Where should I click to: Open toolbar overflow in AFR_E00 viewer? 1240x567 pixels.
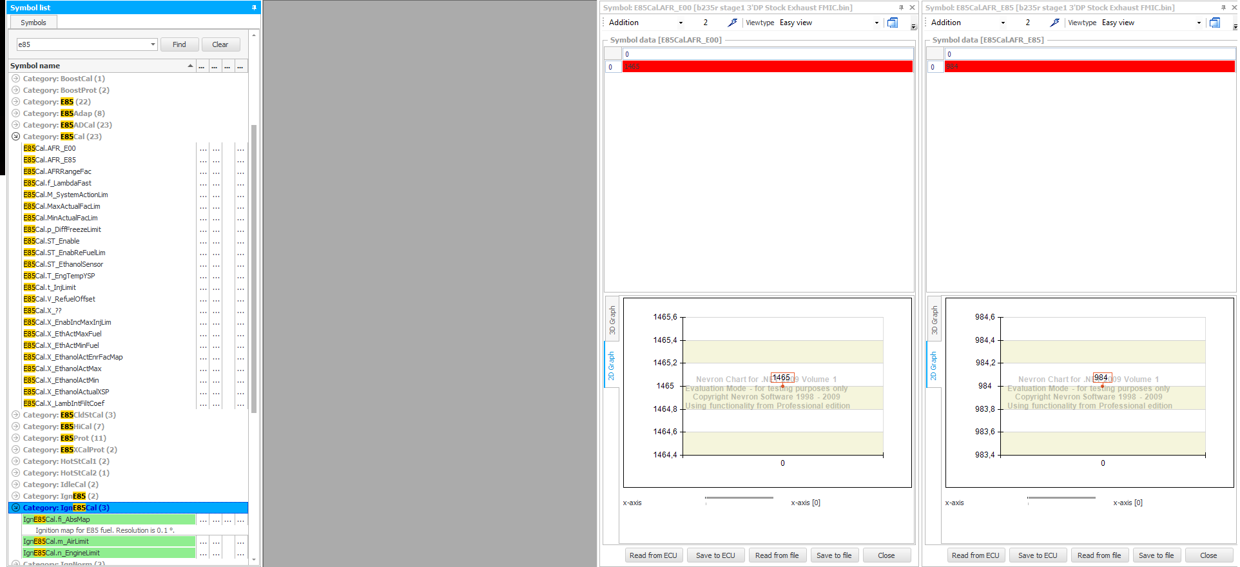pos(913,27)
